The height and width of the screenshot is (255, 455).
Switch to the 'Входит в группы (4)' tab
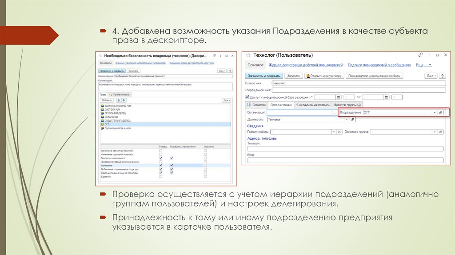pyautogui.click(x=347, y=105)
